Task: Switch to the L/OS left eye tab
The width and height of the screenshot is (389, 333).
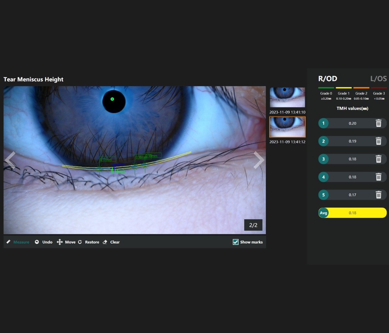Action: 378,79
